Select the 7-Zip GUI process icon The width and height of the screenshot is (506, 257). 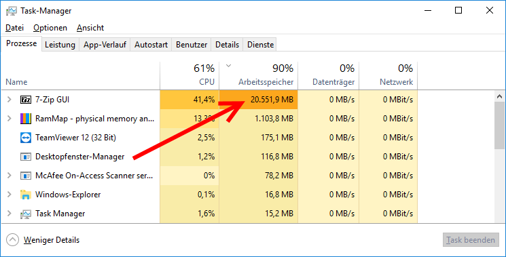26,100
